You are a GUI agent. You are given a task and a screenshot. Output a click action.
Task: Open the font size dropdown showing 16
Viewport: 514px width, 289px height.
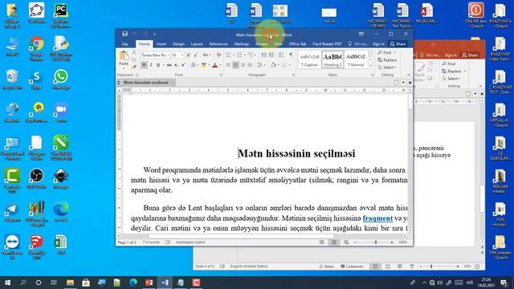click(182, 55)
